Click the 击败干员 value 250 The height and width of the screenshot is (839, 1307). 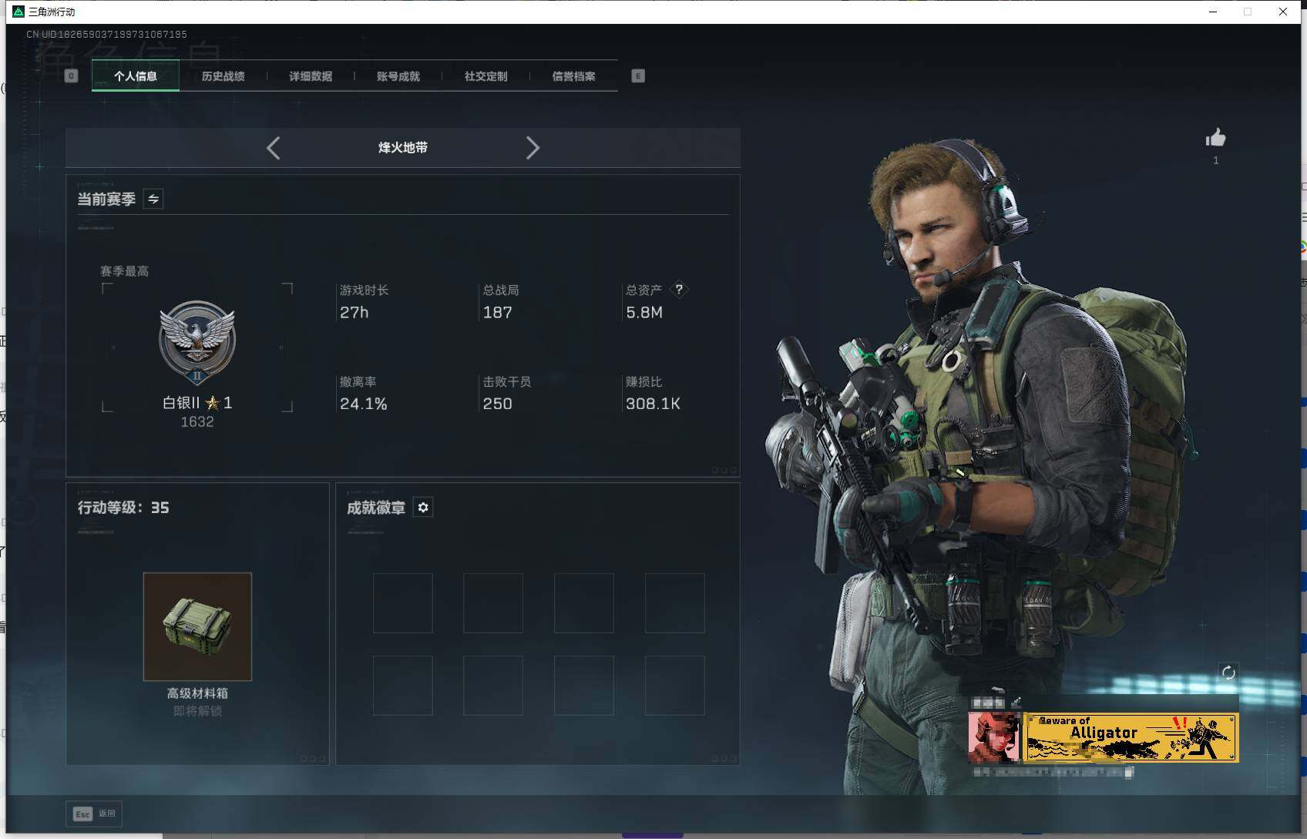498,404
